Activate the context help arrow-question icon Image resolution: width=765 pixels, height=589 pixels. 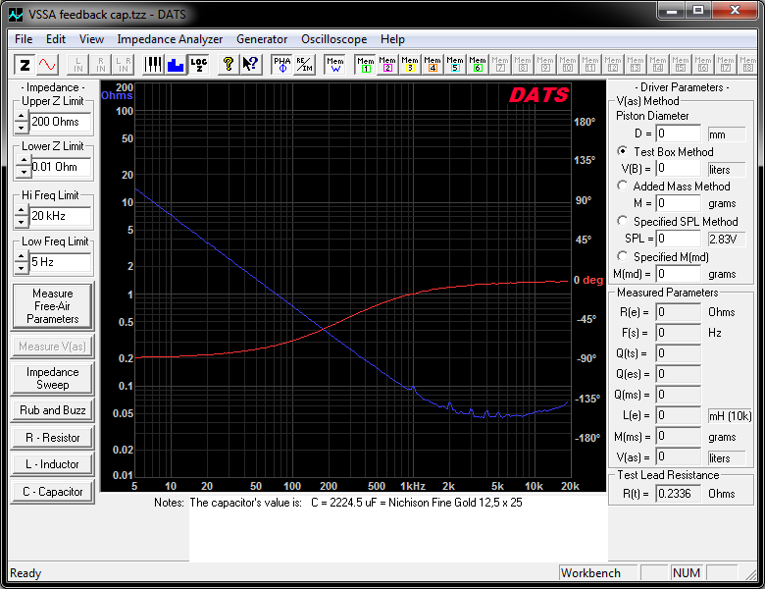click(250, 64)
